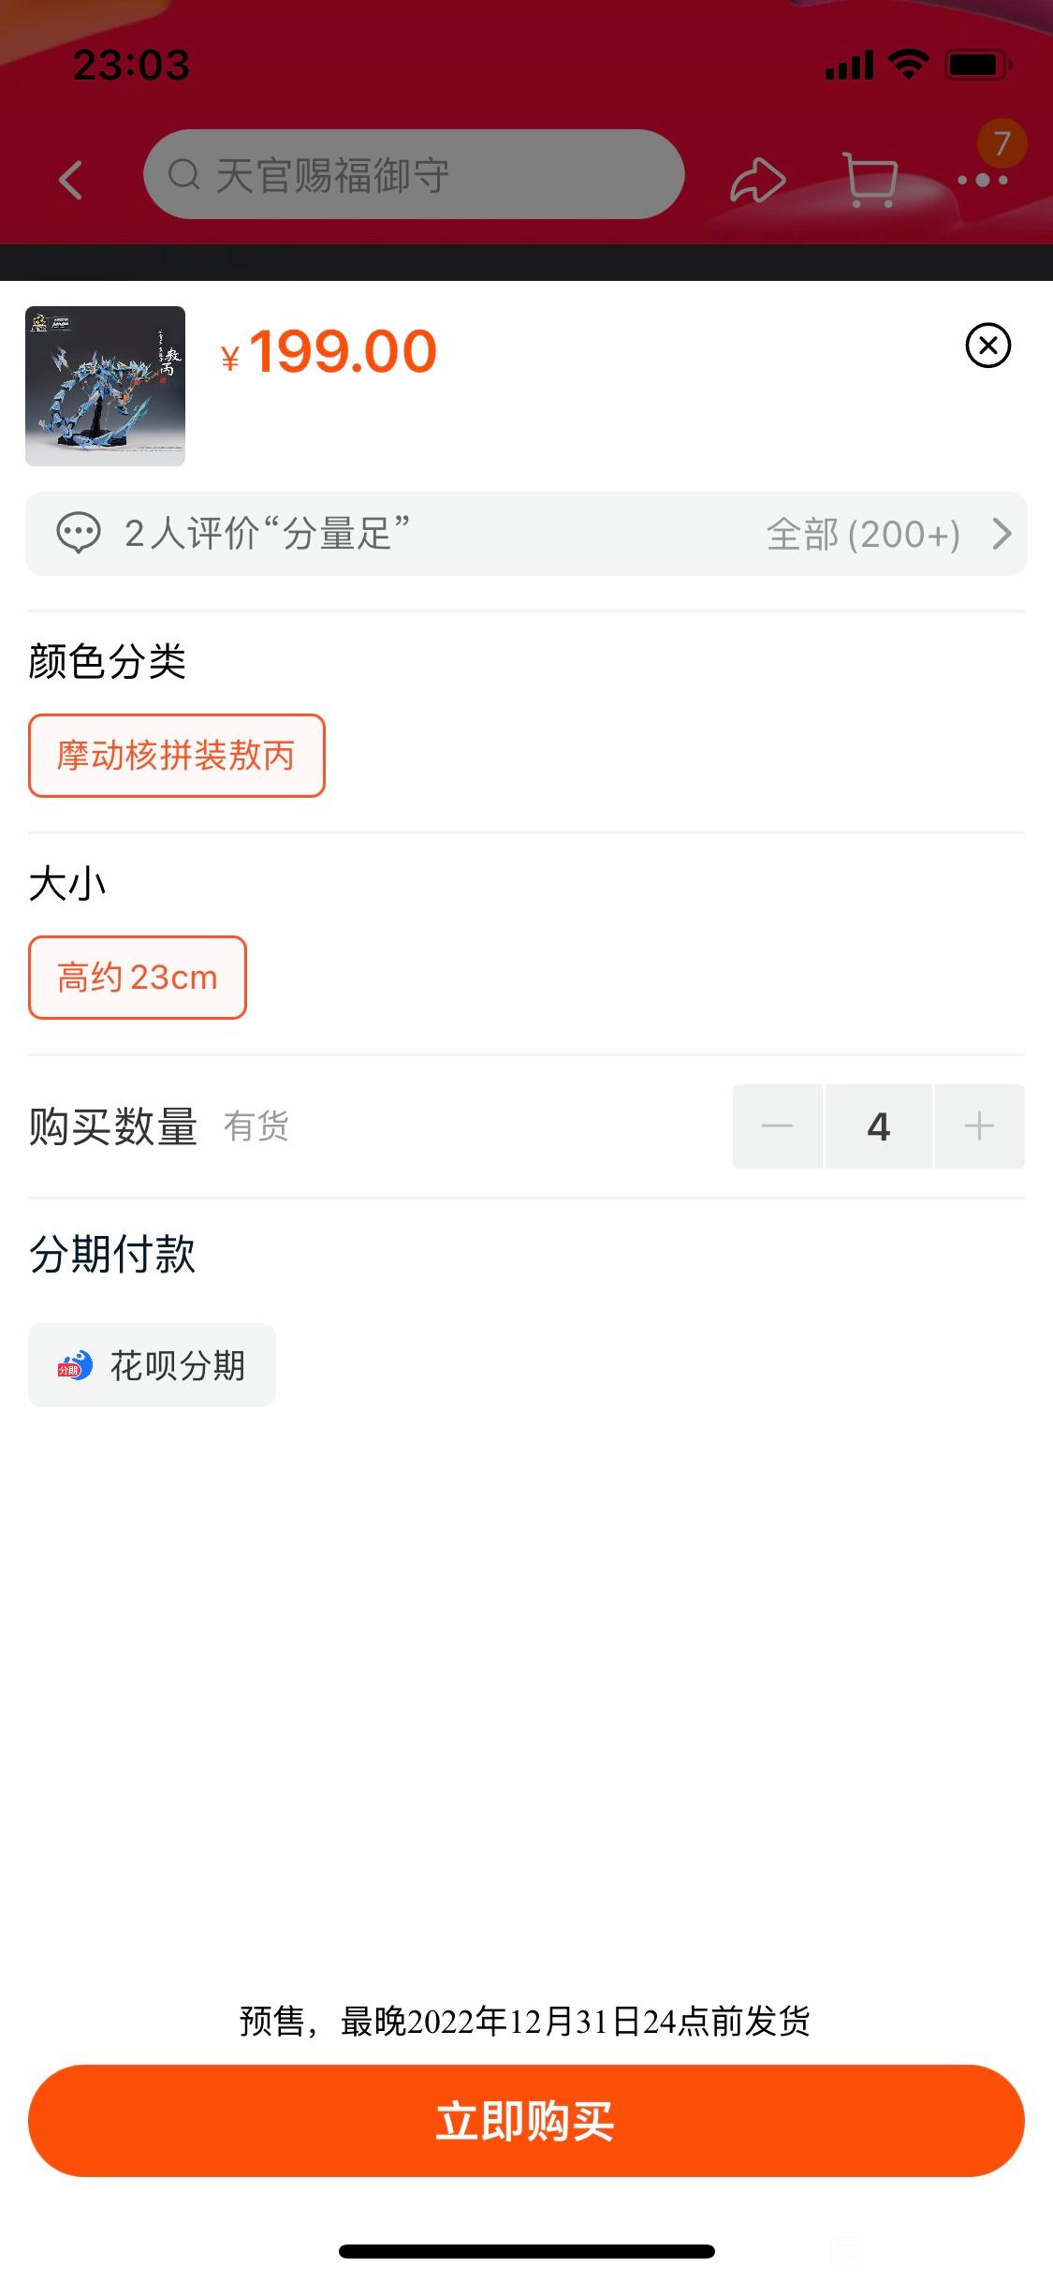Open the three-dot more menu
Screen dimensions: 1053x2281
click(x=983, y=180)
